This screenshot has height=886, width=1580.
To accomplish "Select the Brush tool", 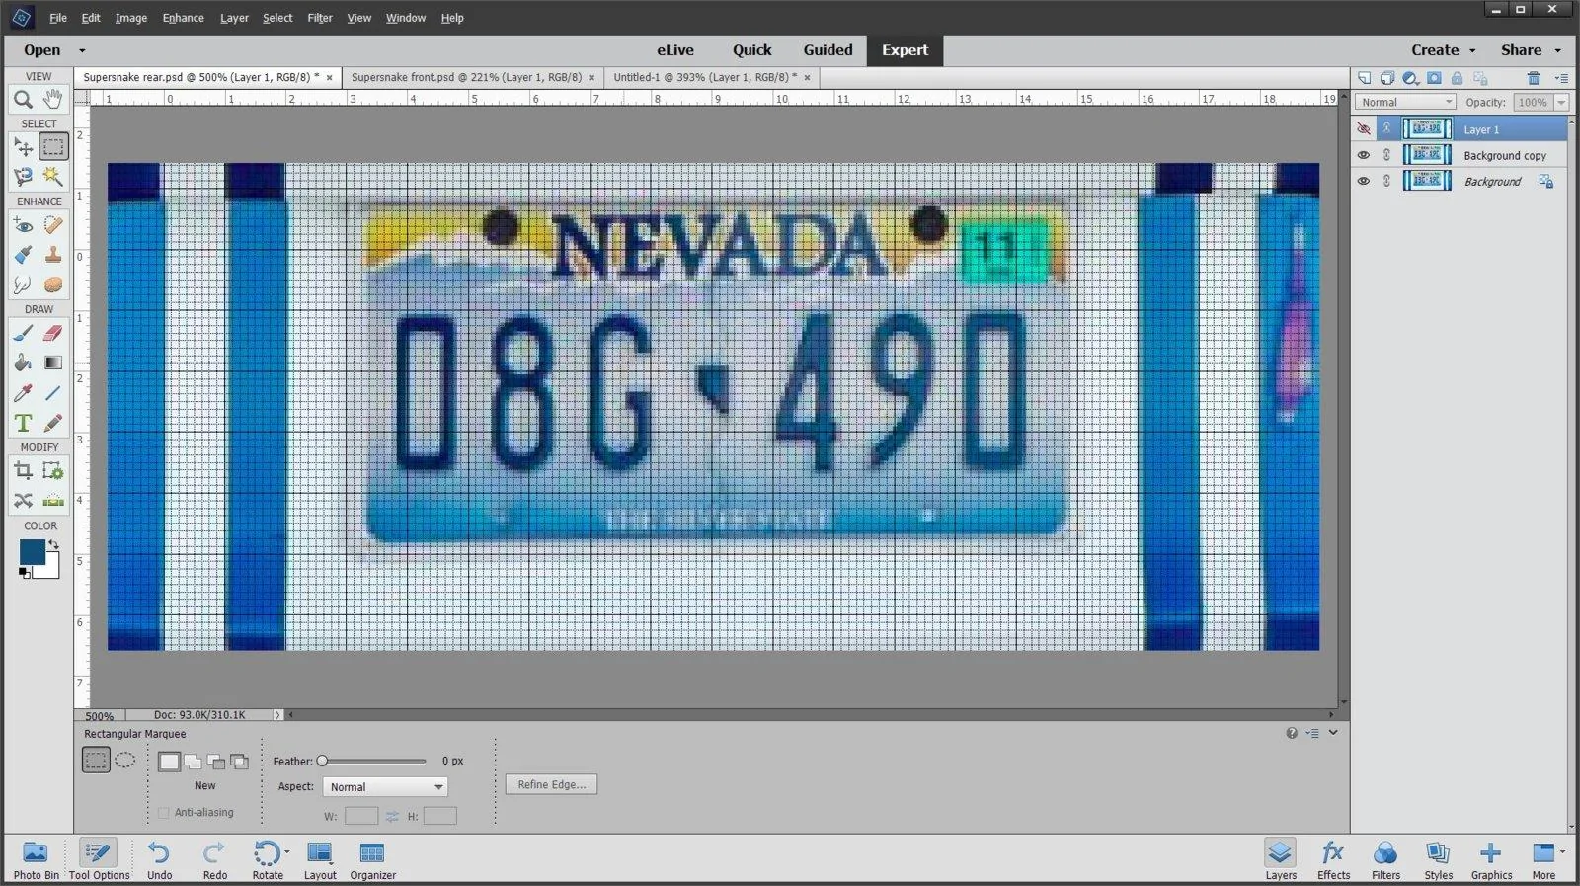I will (23, 333).
